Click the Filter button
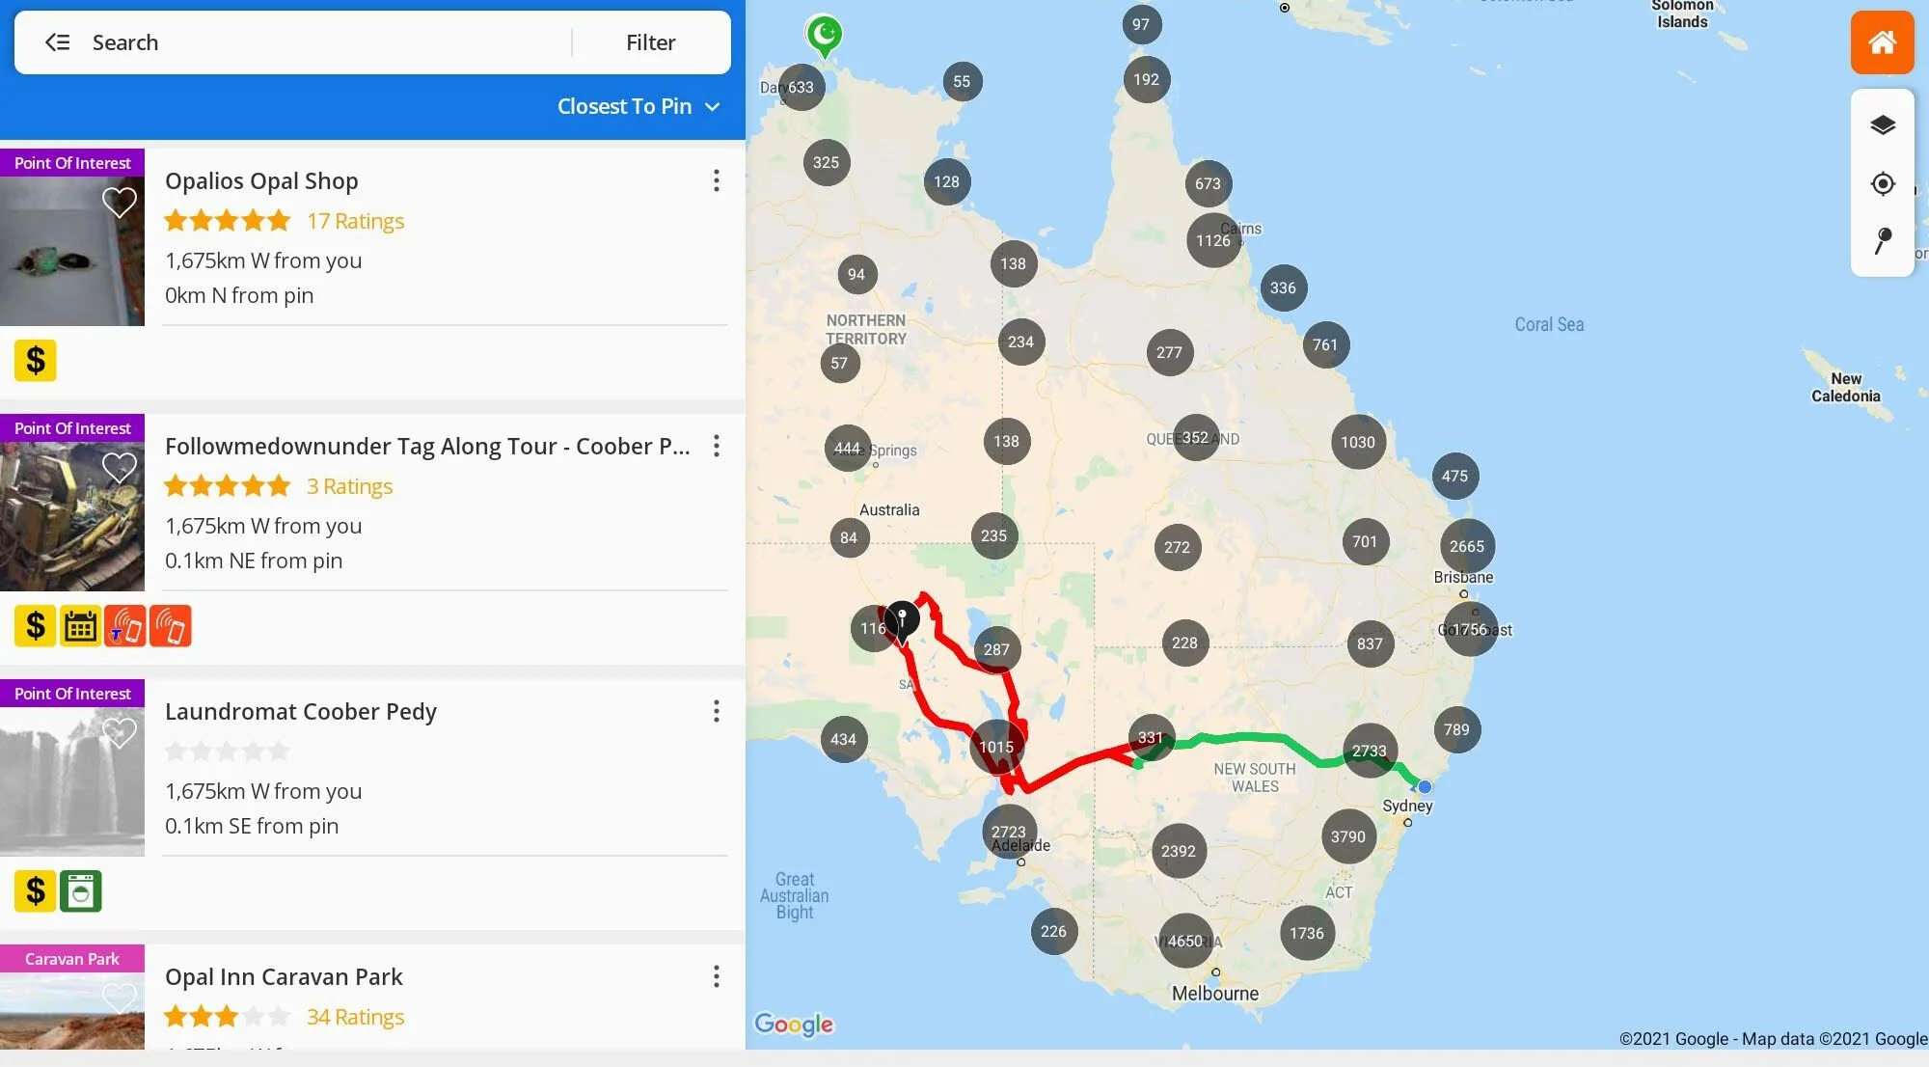Viewport: 1929px width, 1067px height. [651, 41]
